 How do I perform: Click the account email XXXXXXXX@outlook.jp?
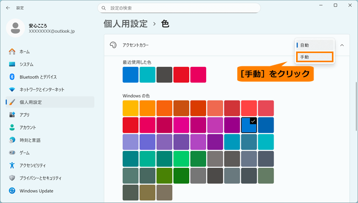52,32
